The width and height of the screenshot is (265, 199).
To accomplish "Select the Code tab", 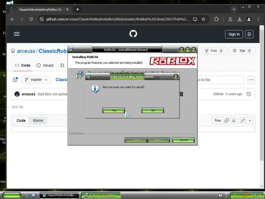I will pyautogui.click(x=23, y=65).
